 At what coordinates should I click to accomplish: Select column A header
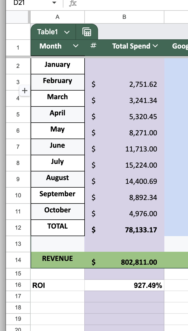coord(57,17)
